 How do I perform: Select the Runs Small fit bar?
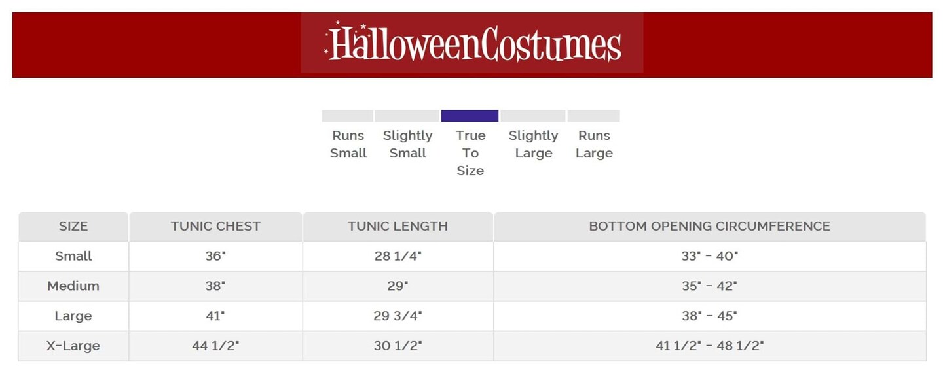[347, 116]
